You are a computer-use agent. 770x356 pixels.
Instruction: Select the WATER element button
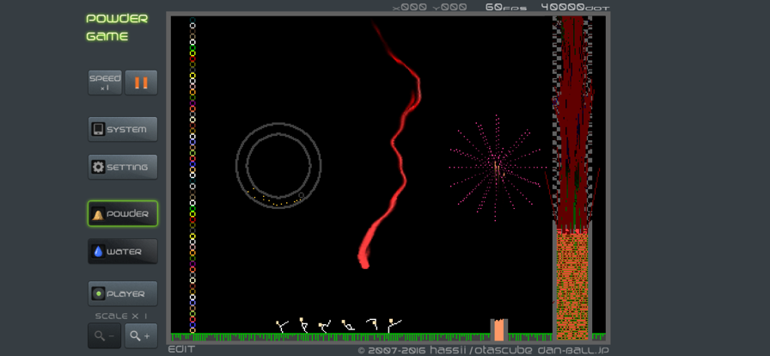pyautogui.click(x=123, y=251)
